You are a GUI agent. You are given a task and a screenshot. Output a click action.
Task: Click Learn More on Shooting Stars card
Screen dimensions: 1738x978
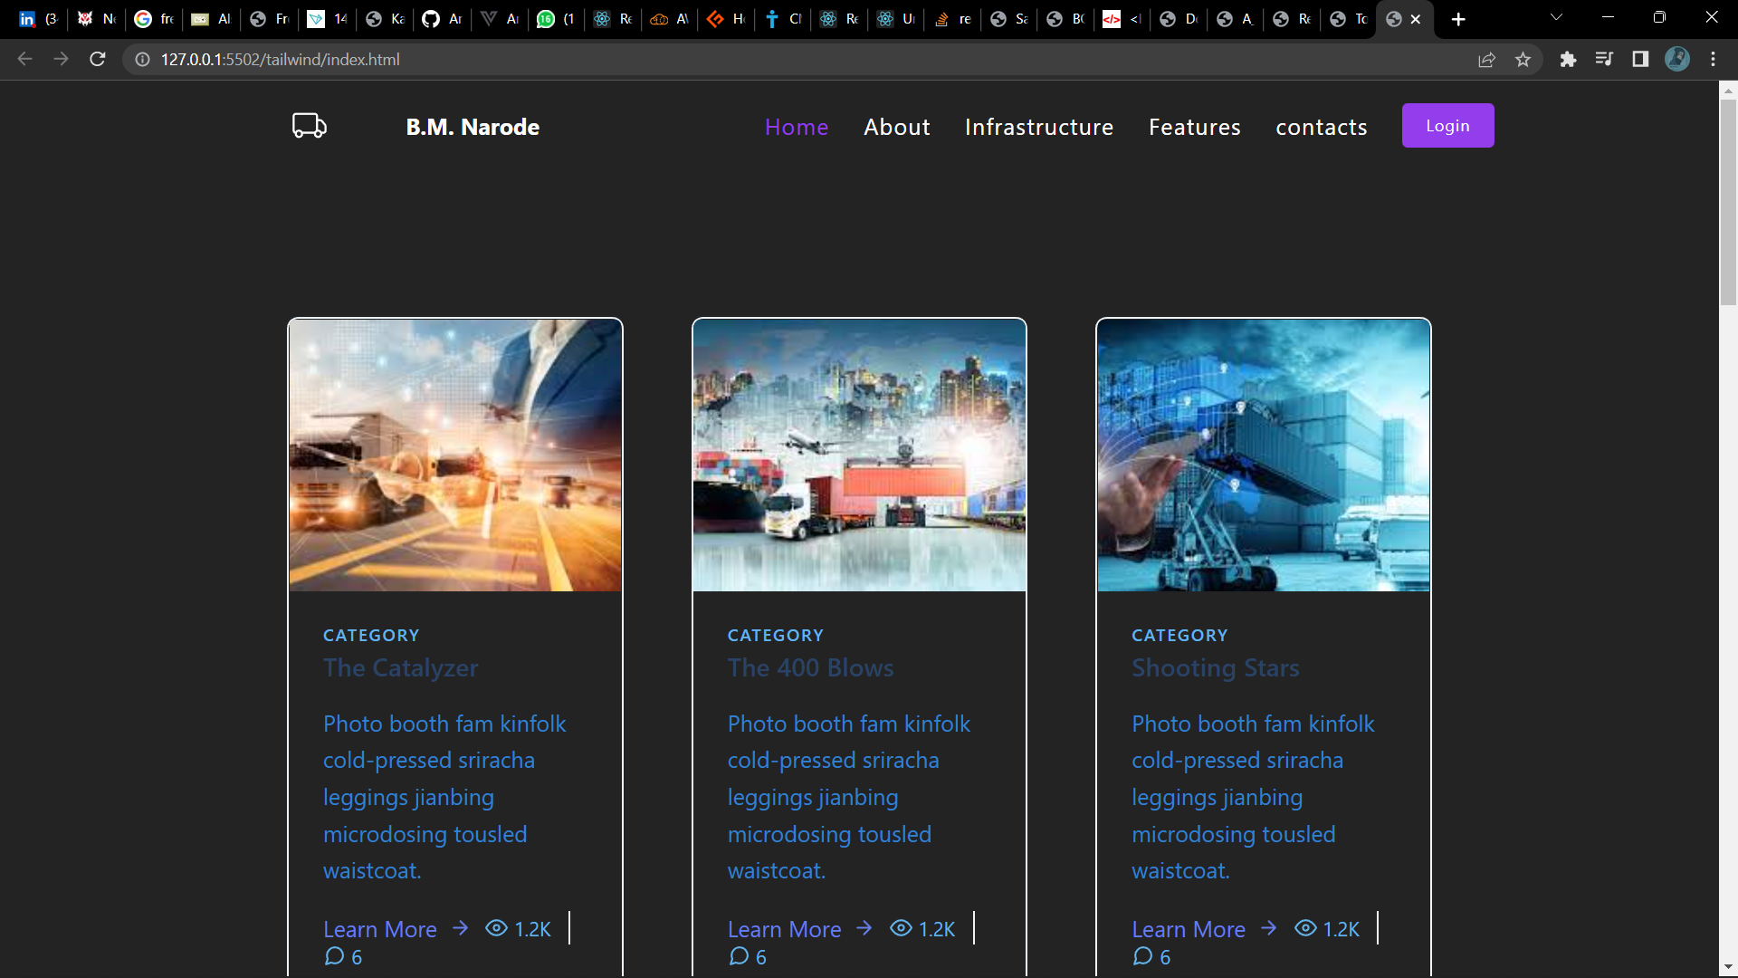point(1188,929)
